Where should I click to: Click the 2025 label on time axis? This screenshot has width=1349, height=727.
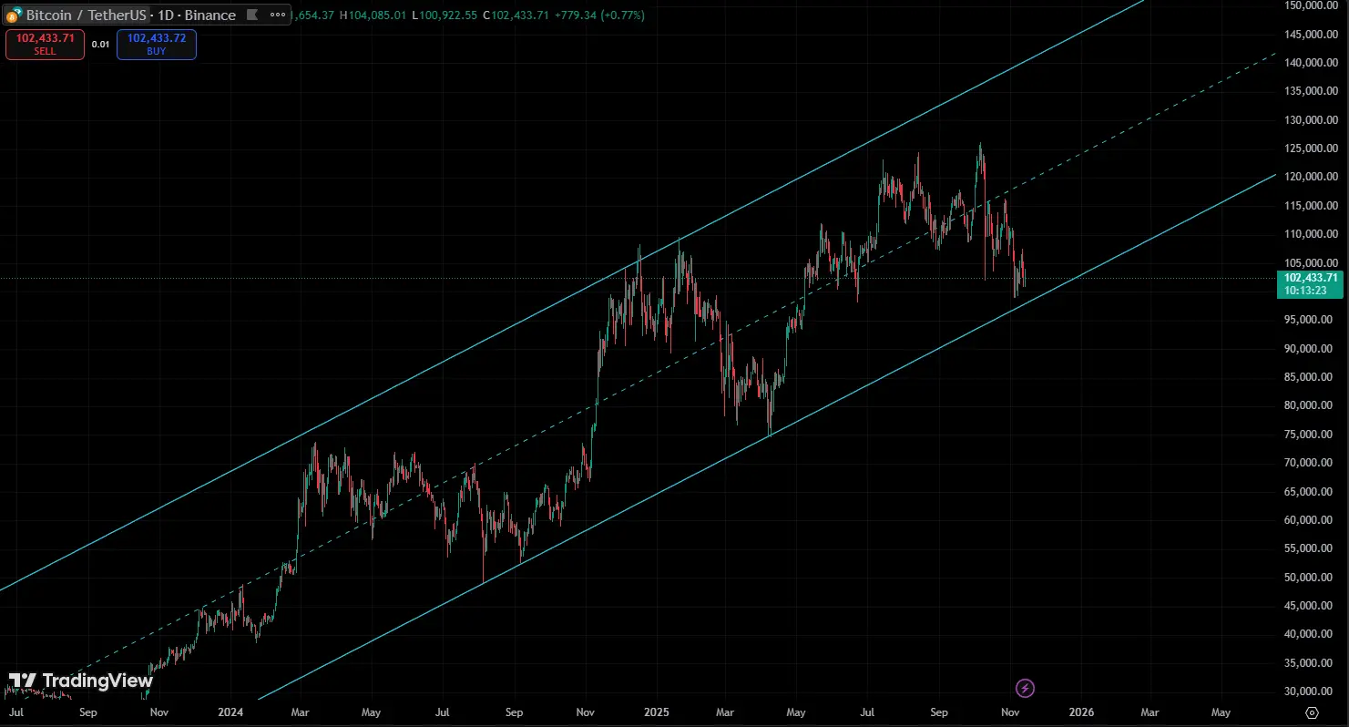[655, 712]
